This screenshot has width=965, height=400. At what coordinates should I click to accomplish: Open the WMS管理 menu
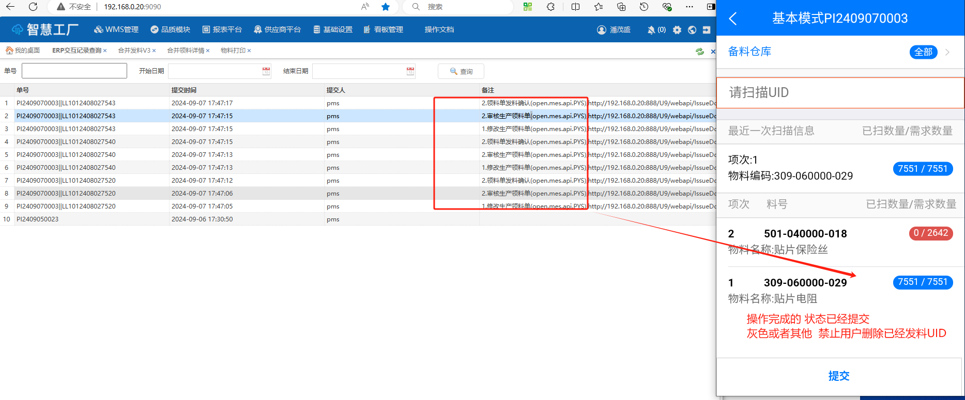[116, 30]
